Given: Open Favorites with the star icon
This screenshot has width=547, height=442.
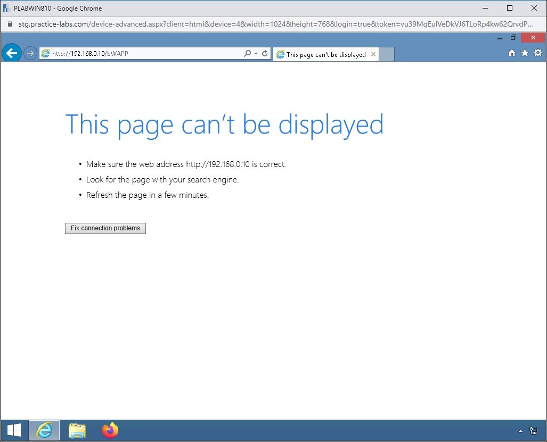Looking at the screenshot, I should (525, 53).
